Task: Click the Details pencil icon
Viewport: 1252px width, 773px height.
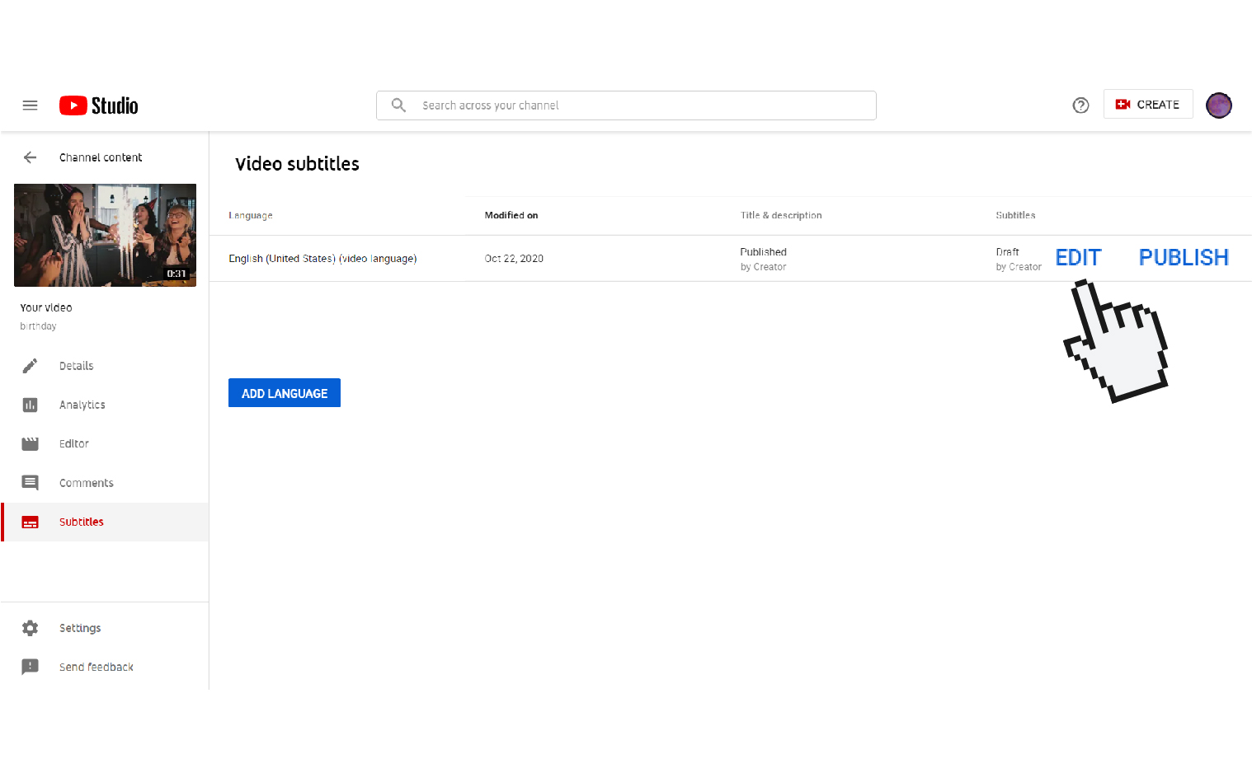Action: pyautogui.click(x=30, y=366)
